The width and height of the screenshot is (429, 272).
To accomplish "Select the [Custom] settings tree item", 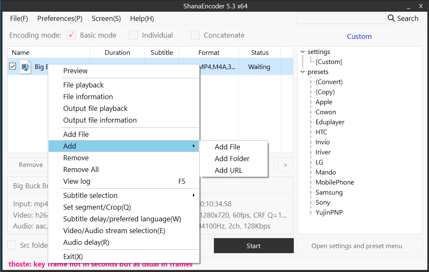I will pyautogui.click(x=329, y=62).
